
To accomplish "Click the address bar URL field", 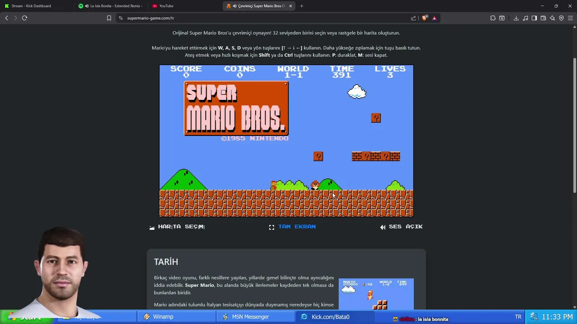I will [266, 18].
